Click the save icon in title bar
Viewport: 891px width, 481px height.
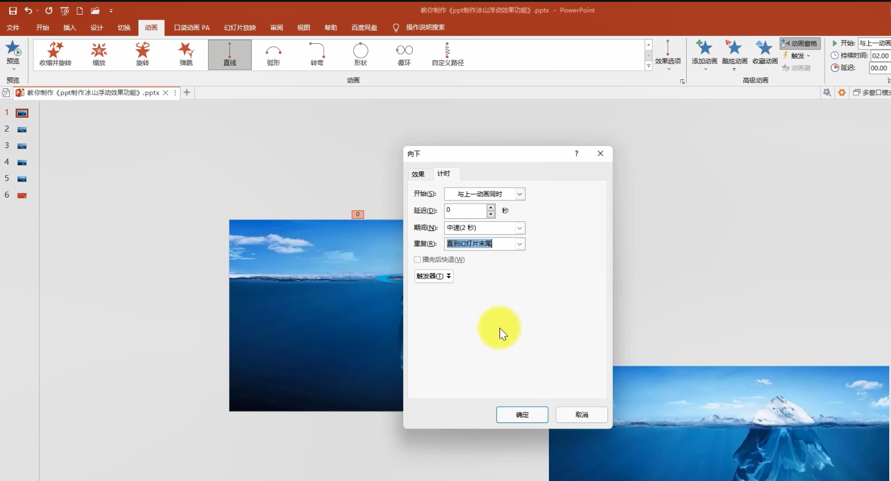point(13,11)
